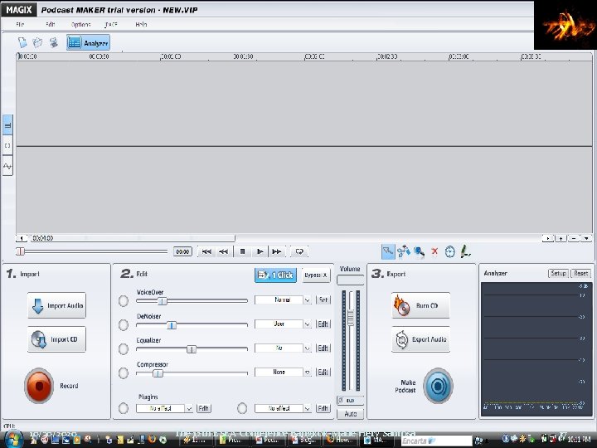Click the Analyzer Setup button

(x=558, y=273)
